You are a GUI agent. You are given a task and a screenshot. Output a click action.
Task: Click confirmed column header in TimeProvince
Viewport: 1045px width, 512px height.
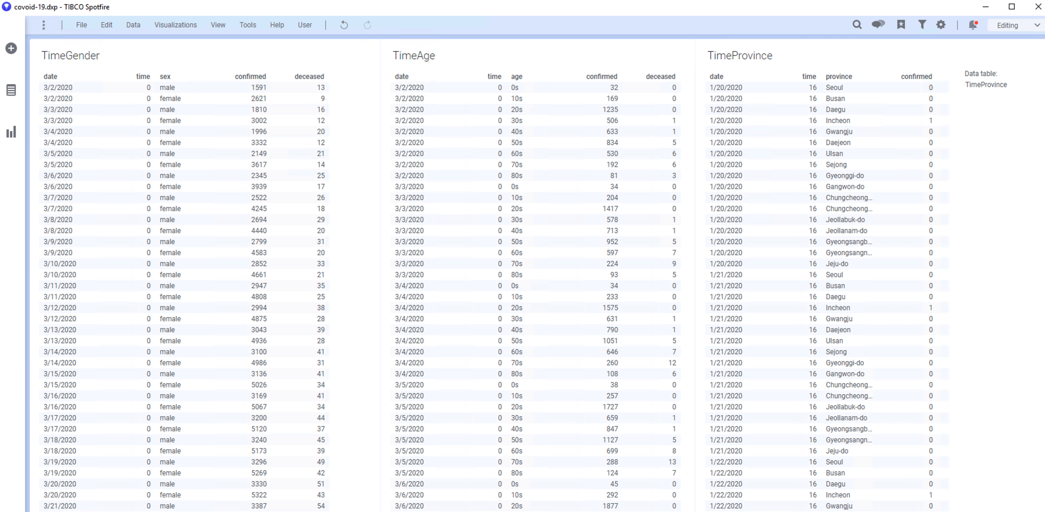tap(916, 77)
